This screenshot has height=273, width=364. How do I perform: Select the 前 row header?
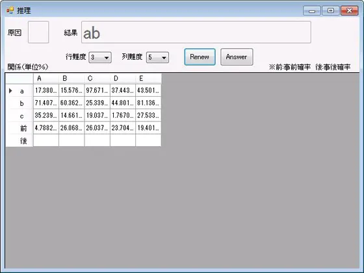click(19, 128)
